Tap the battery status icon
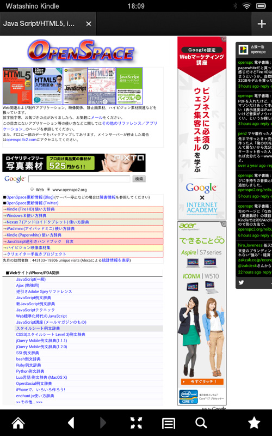Image resolution: width=272 pixels, height=436 pixels. (x=261, y=6)
